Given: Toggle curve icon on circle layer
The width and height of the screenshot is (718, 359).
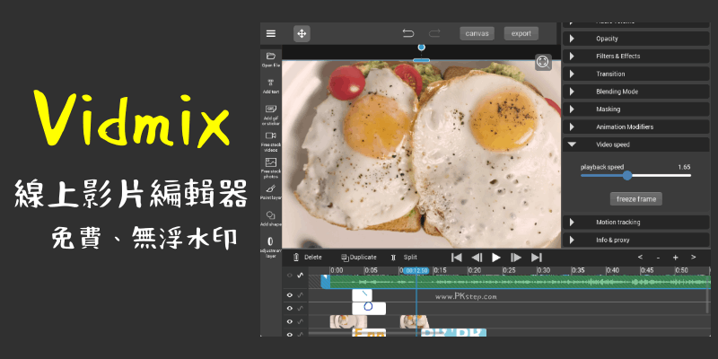Looking at the screenshot, I should click(x=301, y=309).
